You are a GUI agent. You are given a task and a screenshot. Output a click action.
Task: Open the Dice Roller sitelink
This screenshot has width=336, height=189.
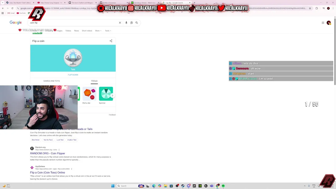36,140
